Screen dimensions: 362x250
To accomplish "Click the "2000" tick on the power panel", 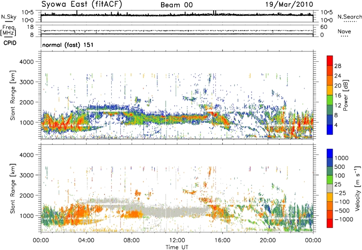I will 26,102.
